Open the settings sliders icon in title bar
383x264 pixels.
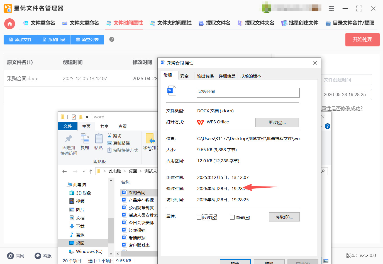tap(331, 8)
